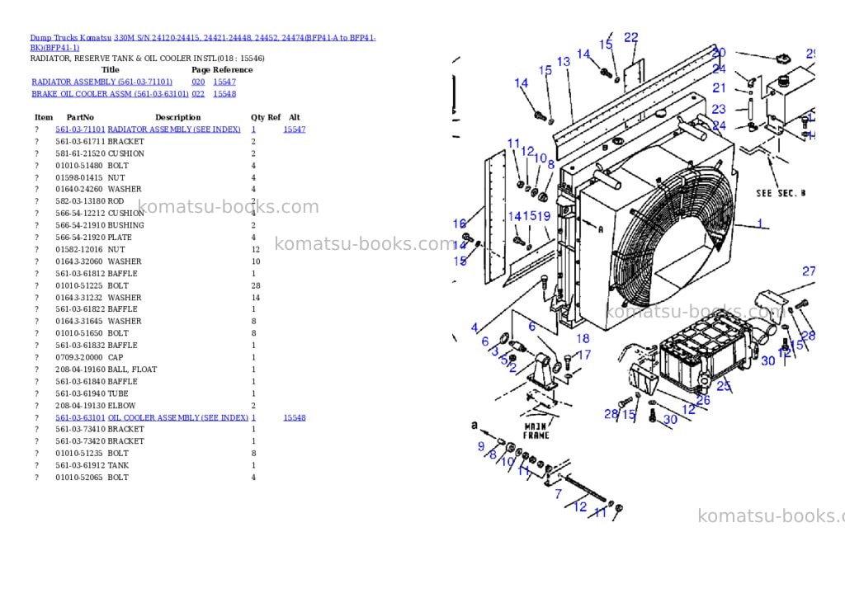Click callout 1 beside the radiator
The image size is (845, 598).
[x=760, y=223]
